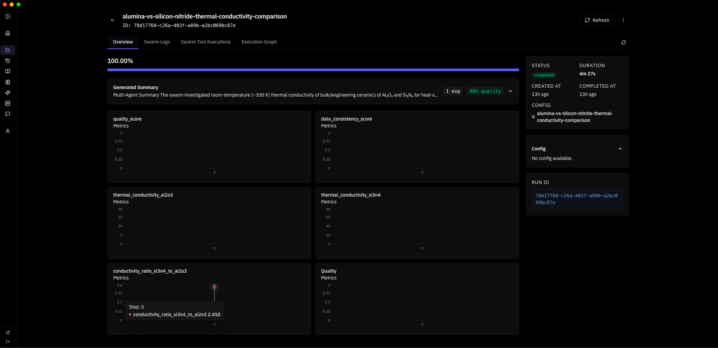This screenshot has width=718, height=348.
Task: Open the three-dot more options menu
Action: (623, 20)
